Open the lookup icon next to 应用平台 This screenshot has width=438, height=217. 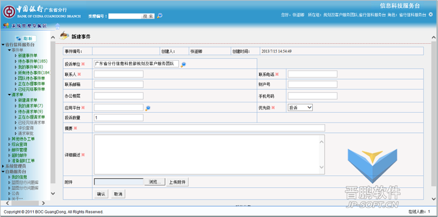(148, 108)
